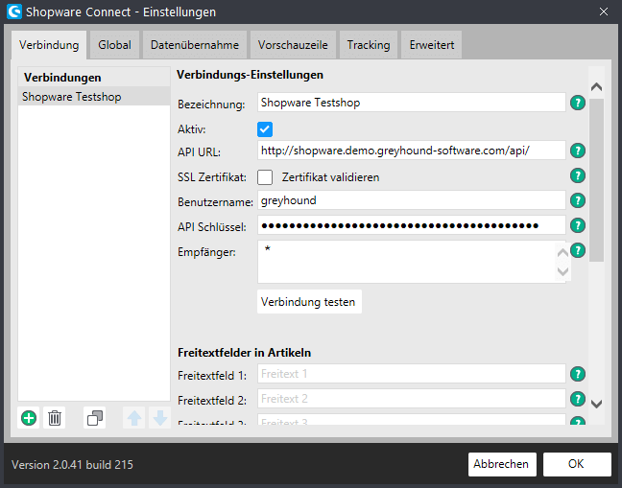This screenshot has width=622, height=488.
Task: Click the Verbindungen list header
Action: point(94,77)
